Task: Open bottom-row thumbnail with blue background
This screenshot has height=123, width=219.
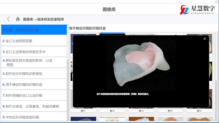Action: click(x=83, y=118)
